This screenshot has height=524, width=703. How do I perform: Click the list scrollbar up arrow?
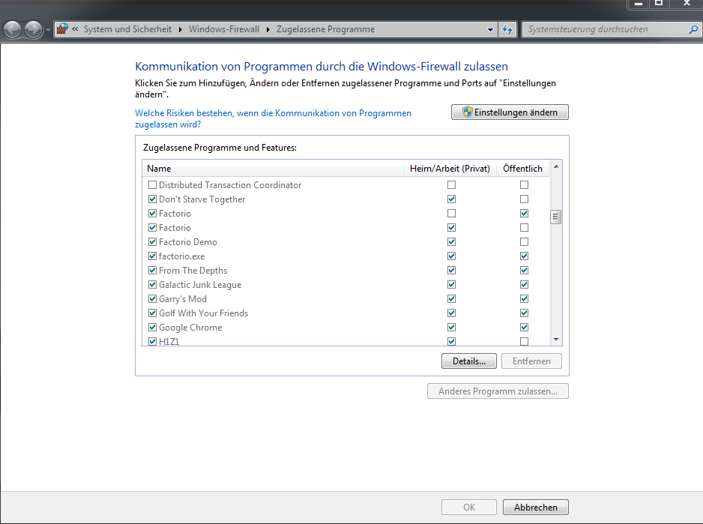click(556, 167)
